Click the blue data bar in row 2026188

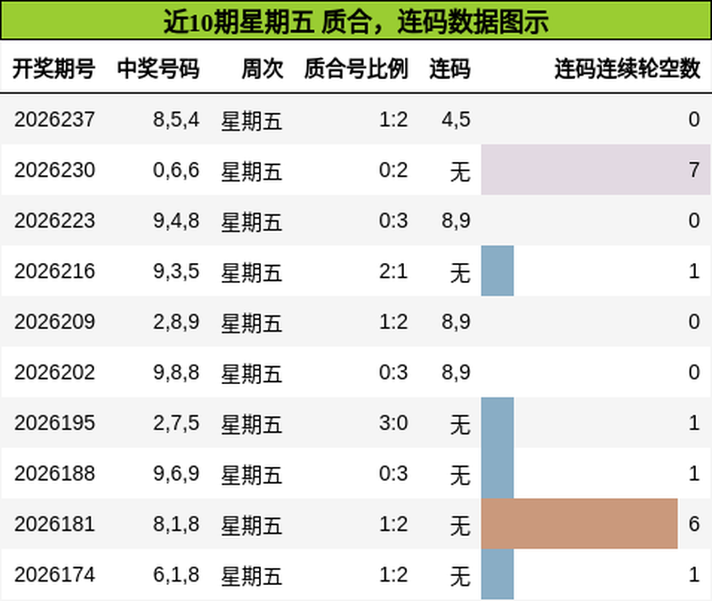tap(498, 473)
